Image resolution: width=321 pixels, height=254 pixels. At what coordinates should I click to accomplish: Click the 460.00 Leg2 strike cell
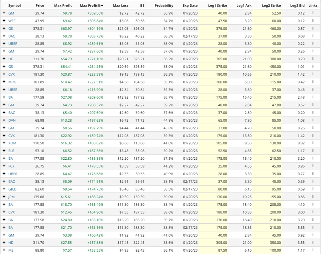(x=275, y=28)
